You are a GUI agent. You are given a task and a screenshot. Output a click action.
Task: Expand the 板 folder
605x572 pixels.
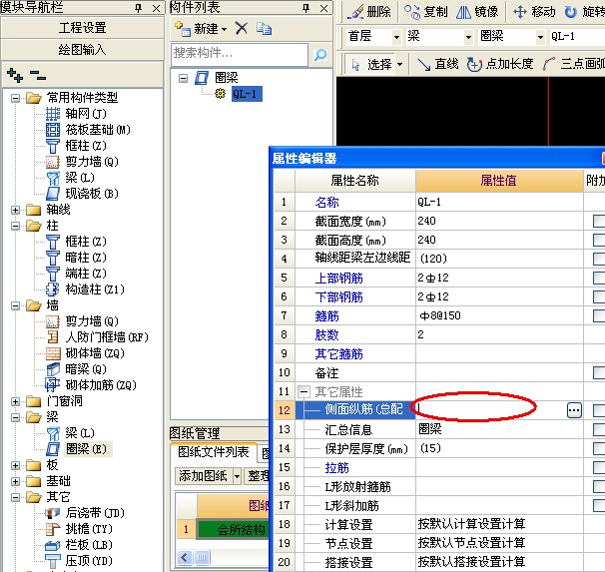coord(15,465)
